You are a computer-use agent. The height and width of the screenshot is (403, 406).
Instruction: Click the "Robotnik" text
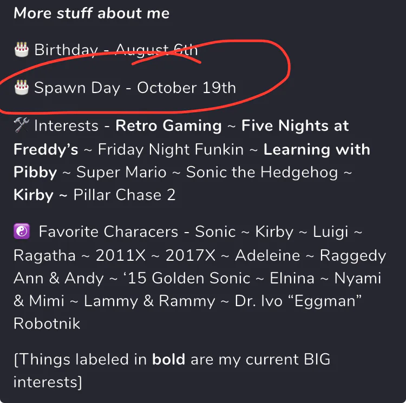pyautogui.click(x=47, y=324)
